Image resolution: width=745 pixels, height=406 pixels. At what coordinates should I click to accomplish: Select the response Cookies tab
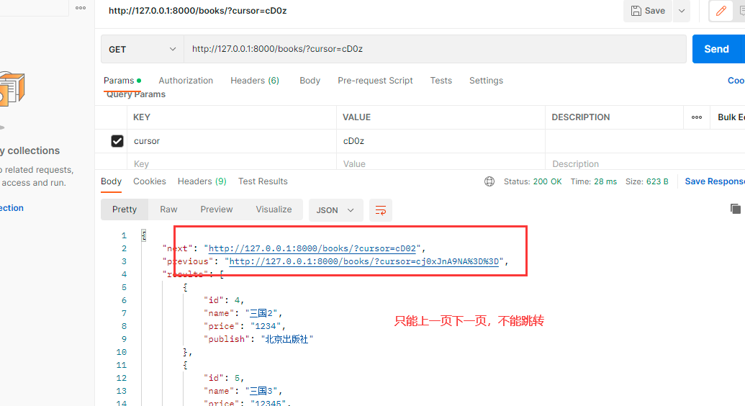tap(150, 181)
